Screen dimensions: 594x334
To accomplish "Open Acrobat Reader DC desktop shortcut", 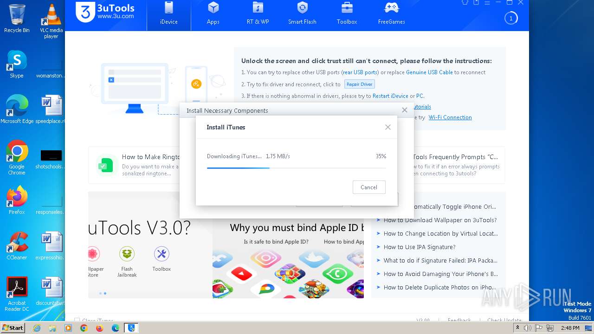I will click(x=17, y=294).
